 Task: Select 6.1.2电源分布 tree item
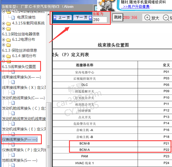tap(24, 39)
